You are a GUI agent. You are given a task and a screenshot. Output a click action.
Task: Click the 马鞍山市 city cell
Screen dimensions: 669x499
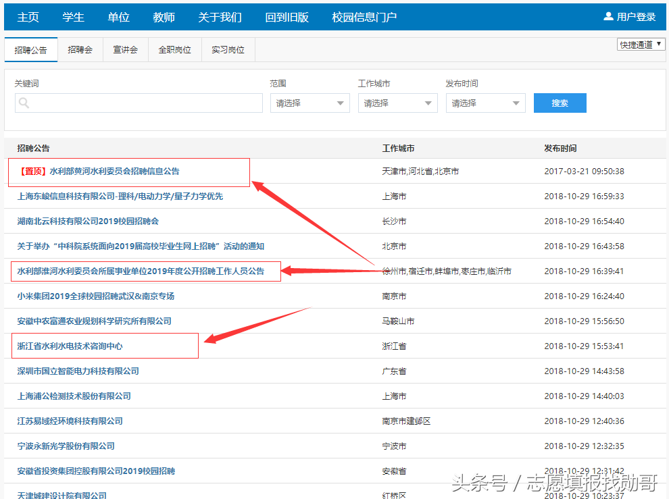[398, 321]
